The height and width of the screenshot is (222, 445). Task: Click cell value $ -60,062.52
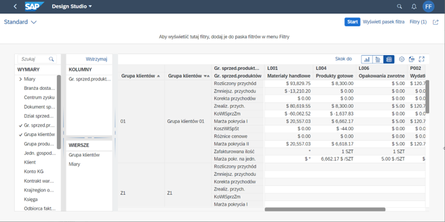[297, 113]
